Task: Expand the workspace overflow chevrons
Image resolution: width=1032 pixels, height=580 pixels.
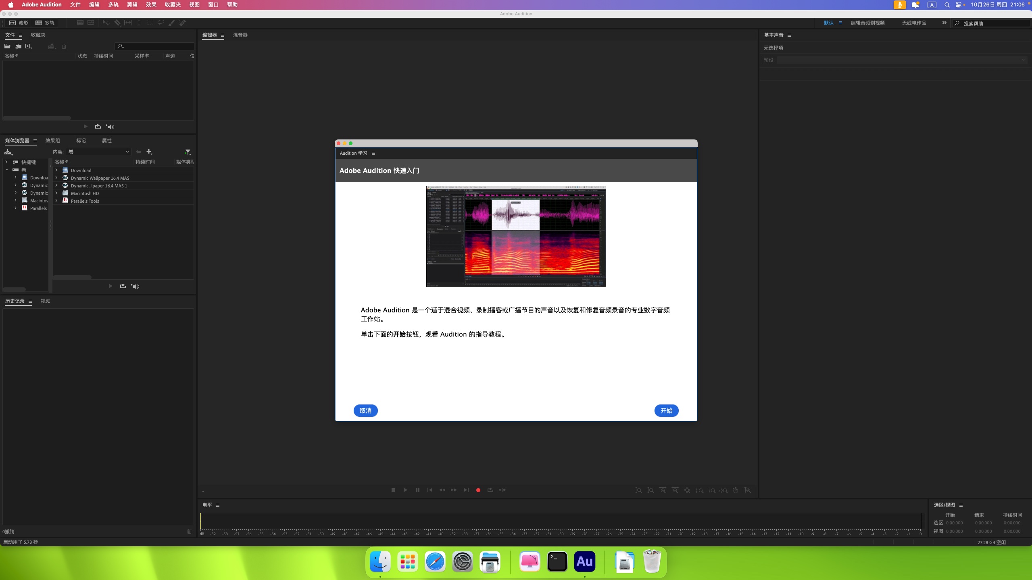Action: (x=944, y=23)
